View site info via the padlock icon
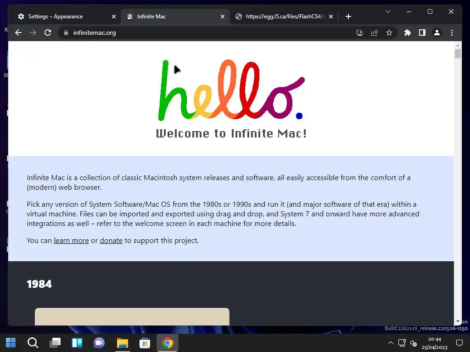 (x=66, y=33)
